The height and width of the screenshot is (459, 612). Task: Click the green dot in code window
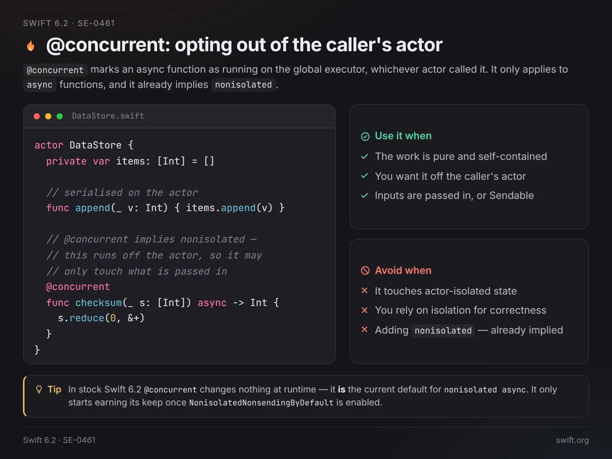(x=60, y=116)
